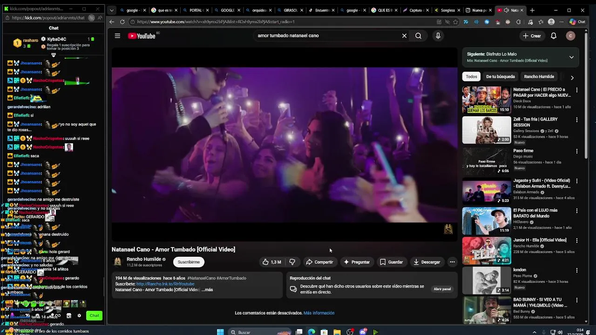Open the YouTube account avatar menu
The width and height of the screenshot is (596, 335).
570,36
